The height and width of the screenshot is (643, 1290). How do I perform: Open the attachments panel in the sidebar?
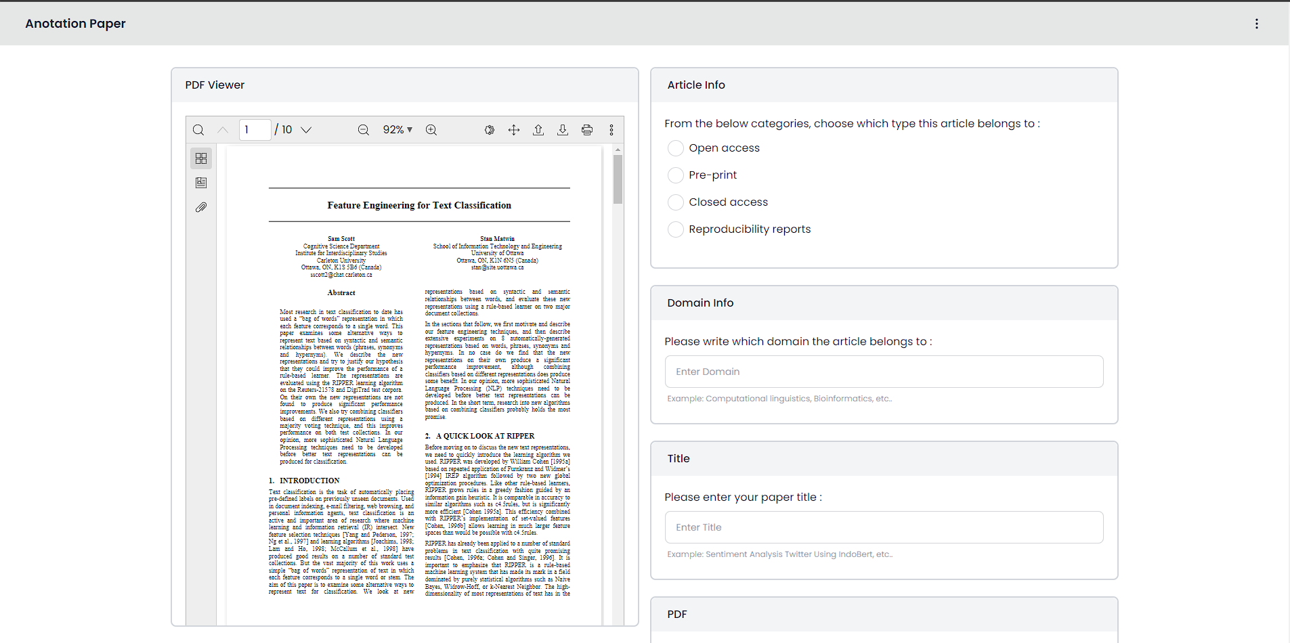[x=201, y=207]
